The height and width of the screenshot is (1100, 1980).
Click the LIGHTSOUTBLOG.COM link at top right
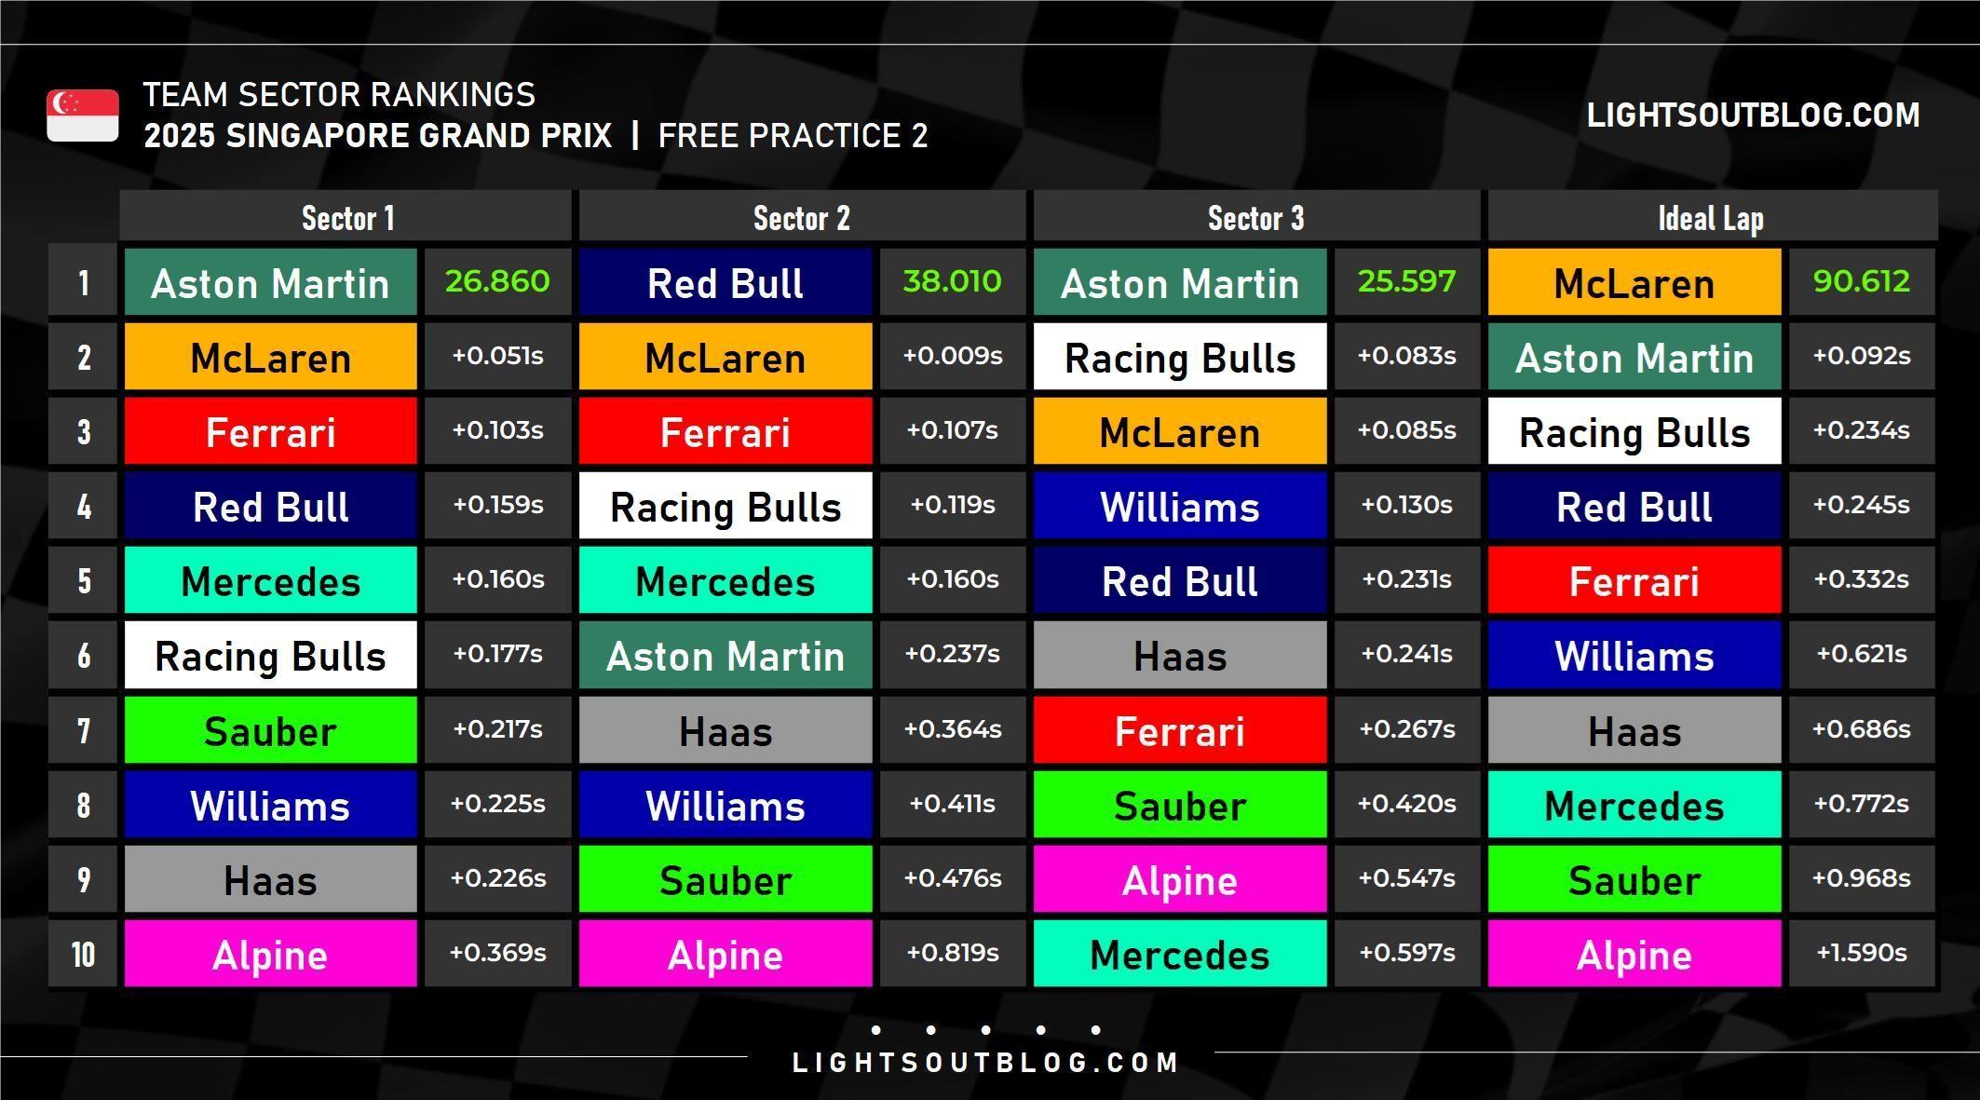[x=1753, y=115]
